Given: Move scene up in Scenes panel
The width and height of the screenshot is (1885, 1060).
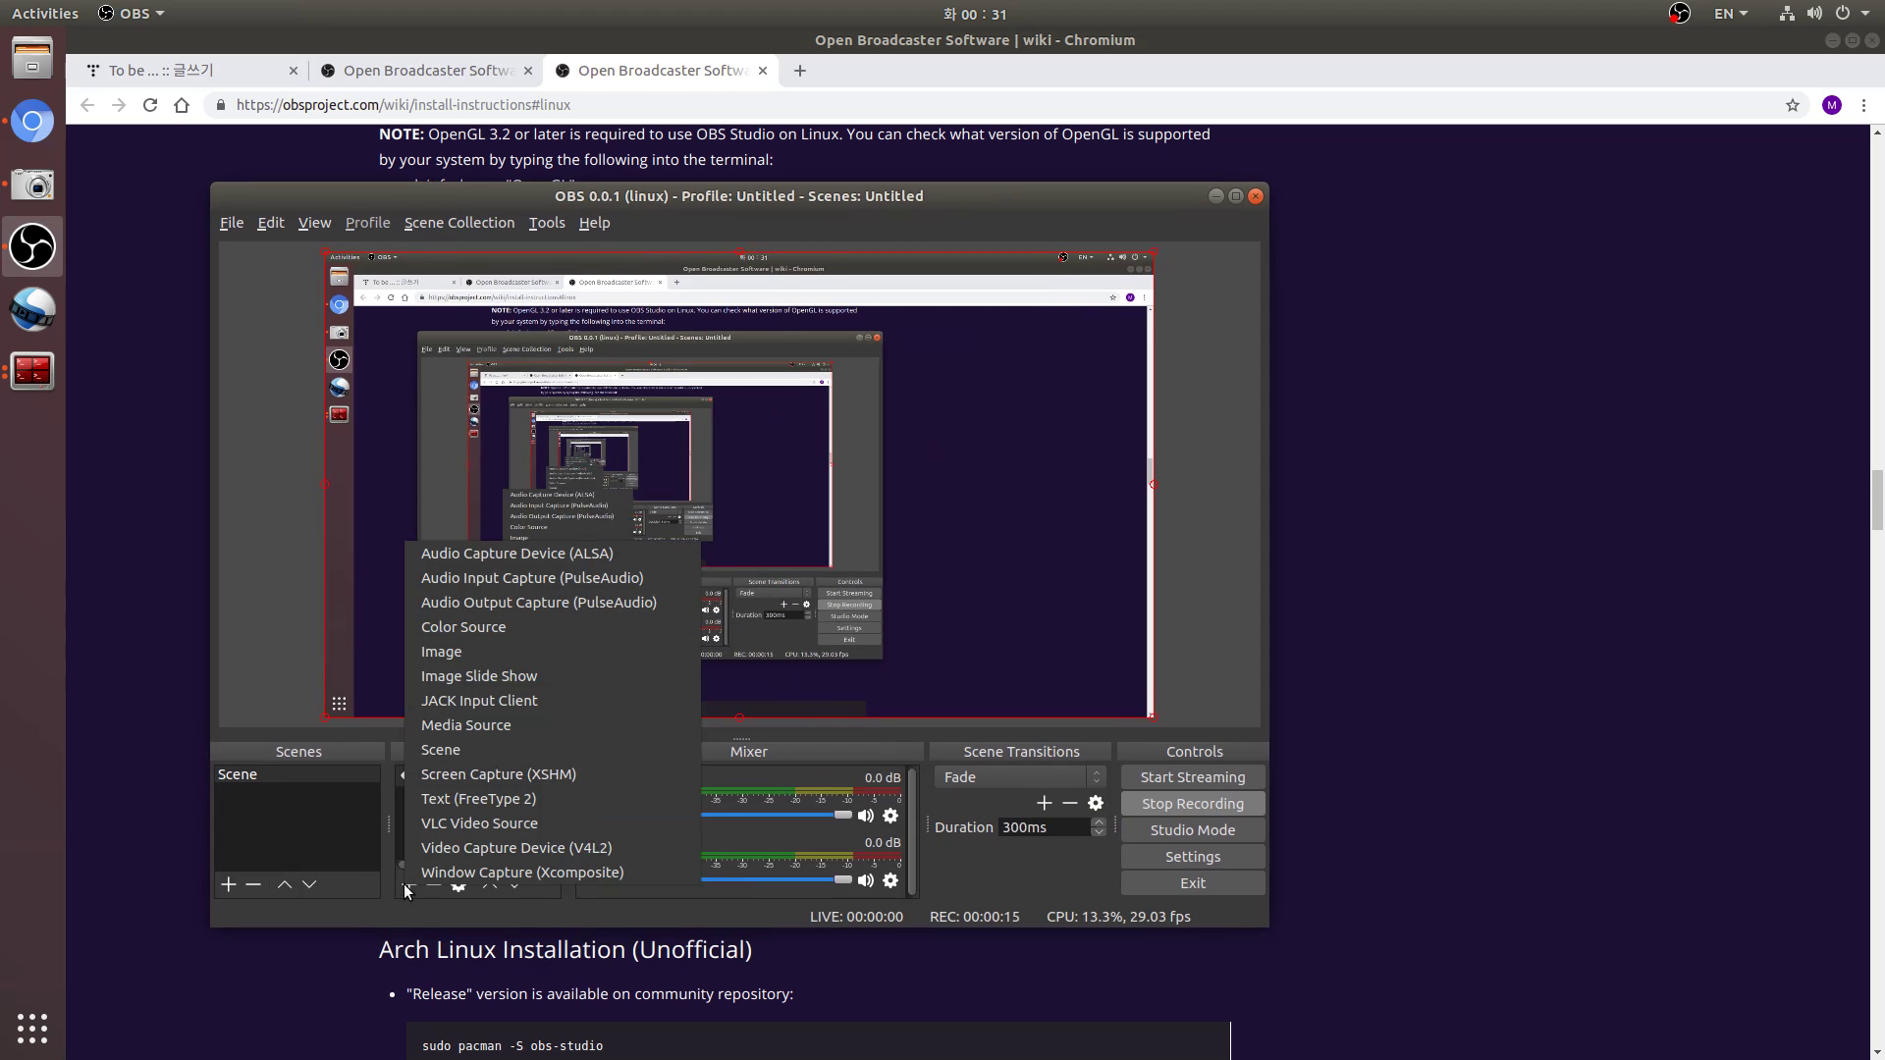Looking at the screenshot, I should tap(285, 884).
